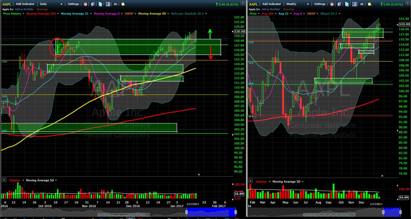Click the blue range slider on Daily timeline
Viewport: 411px width, 219px height.
(211, 212)
